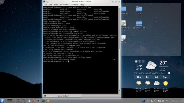The height and width of the screenshot is (103, 184).
Task: Click the Sat forecast day header
Action: pos(156,77)
